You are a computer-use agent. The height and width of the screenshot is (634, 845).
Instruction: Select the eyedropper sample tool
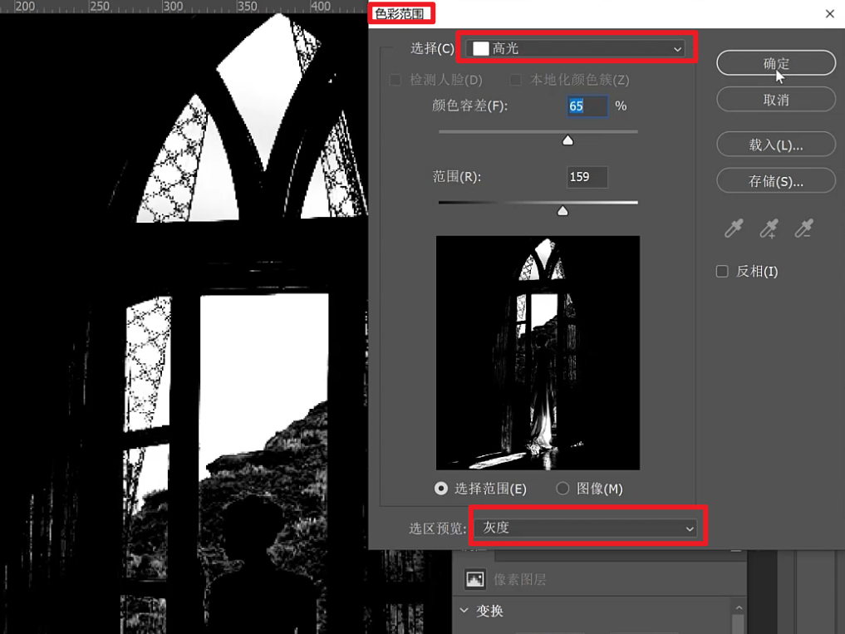tap(734, 229)
